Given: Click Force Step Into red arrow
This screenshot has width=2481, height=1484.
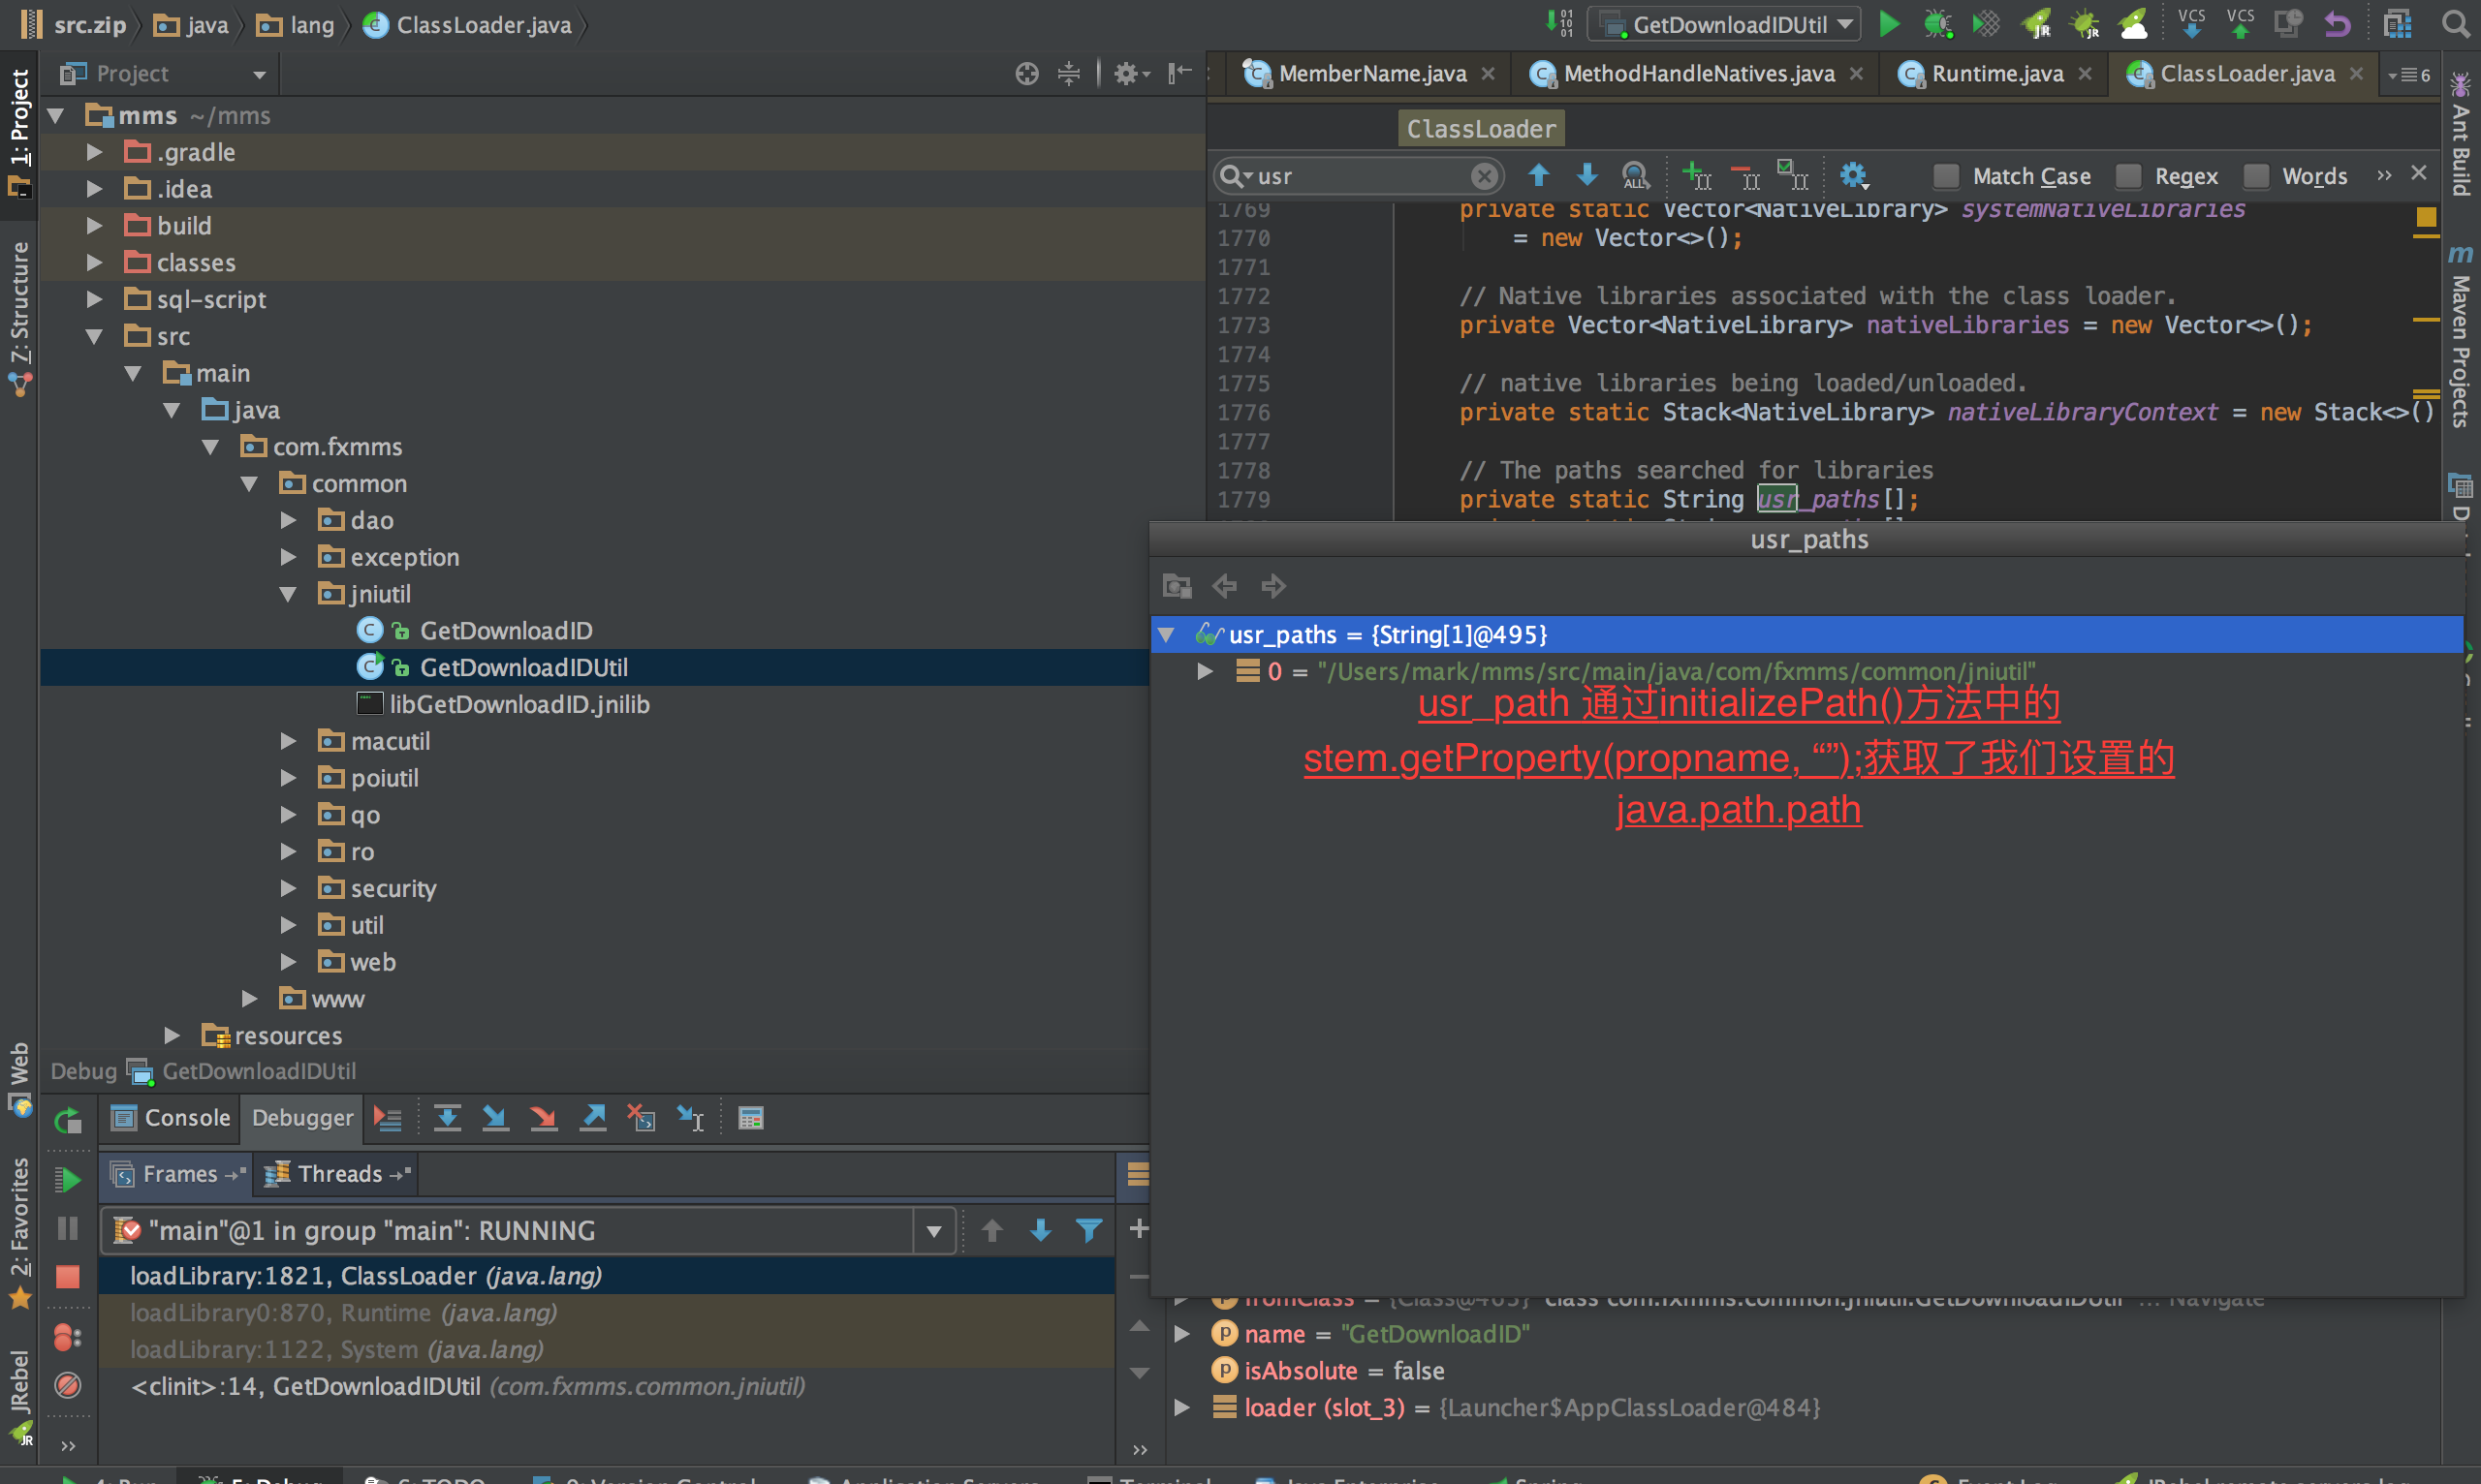Looking at the screenshot, I should pyautogui.click(x=544, y=1118).
